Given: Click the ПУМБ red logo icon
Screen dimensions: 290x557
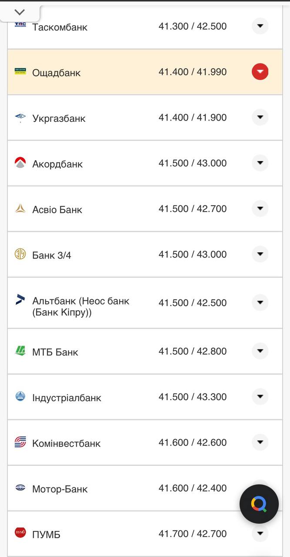Looking at the screenshot, I should click(x=20, y=532).
